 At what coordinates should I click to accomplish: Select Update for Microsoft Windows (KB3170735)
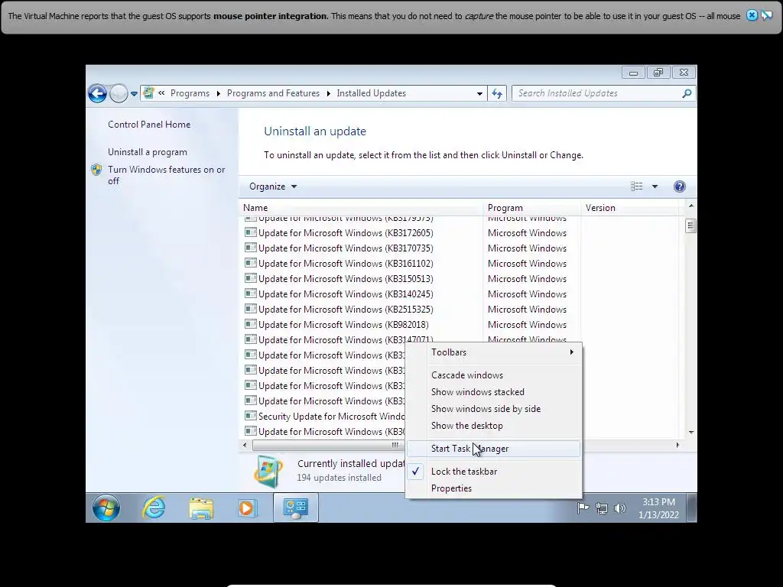346,248
